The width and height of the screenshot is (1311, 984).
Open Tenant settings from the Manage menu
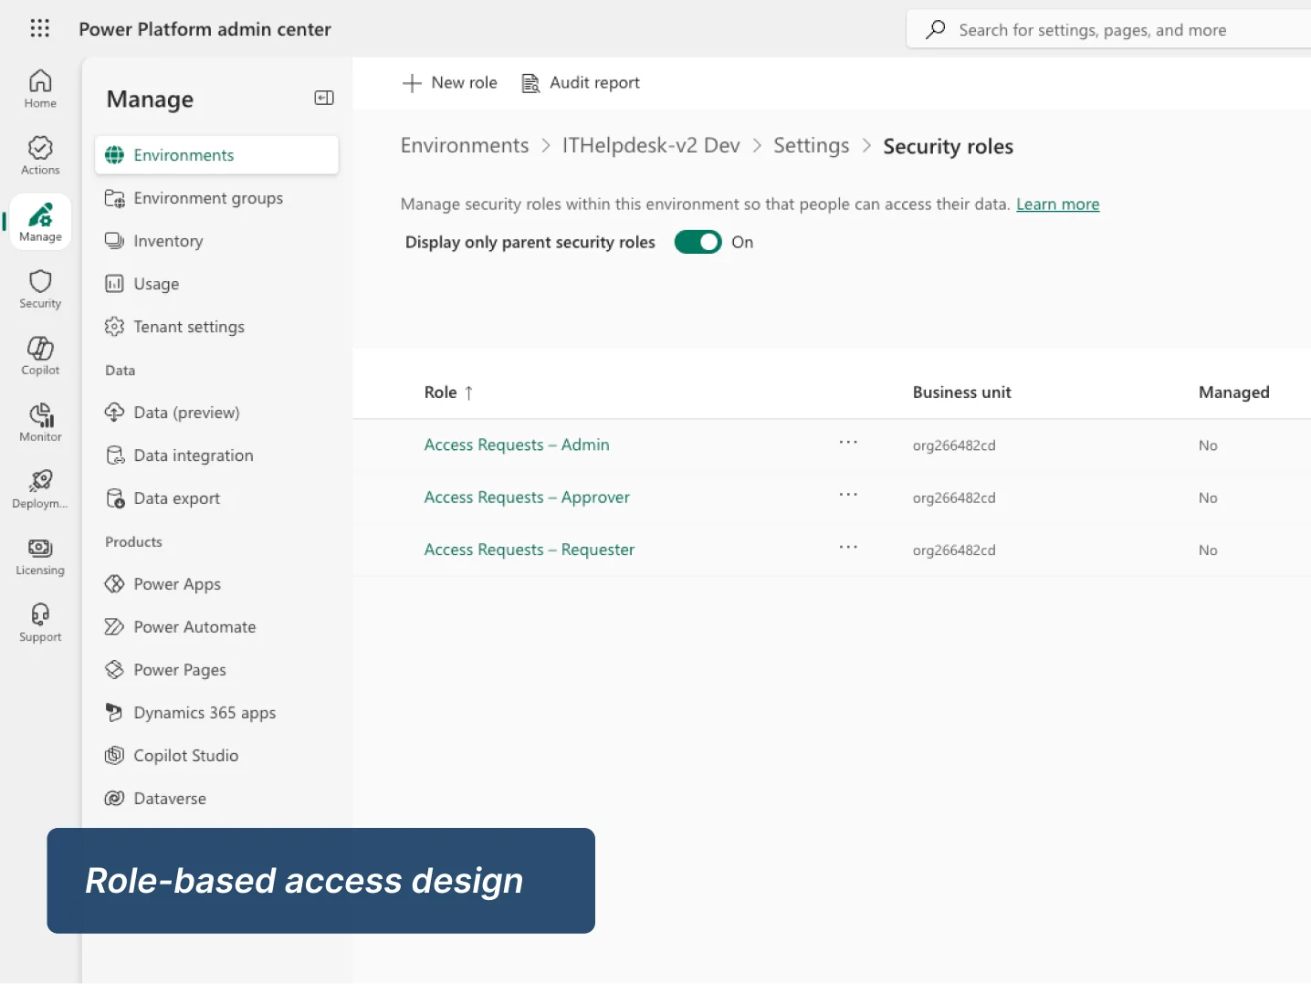click(x=189, y=326)
